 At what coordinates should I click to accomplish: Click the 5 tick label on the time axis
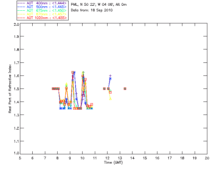click(x=20, y=158)
